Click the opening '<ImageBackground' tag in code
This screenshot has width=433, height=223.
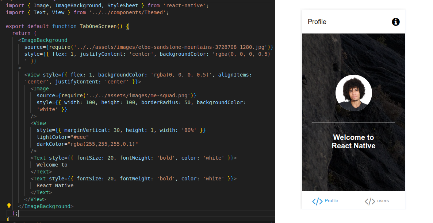coord(43,40)
